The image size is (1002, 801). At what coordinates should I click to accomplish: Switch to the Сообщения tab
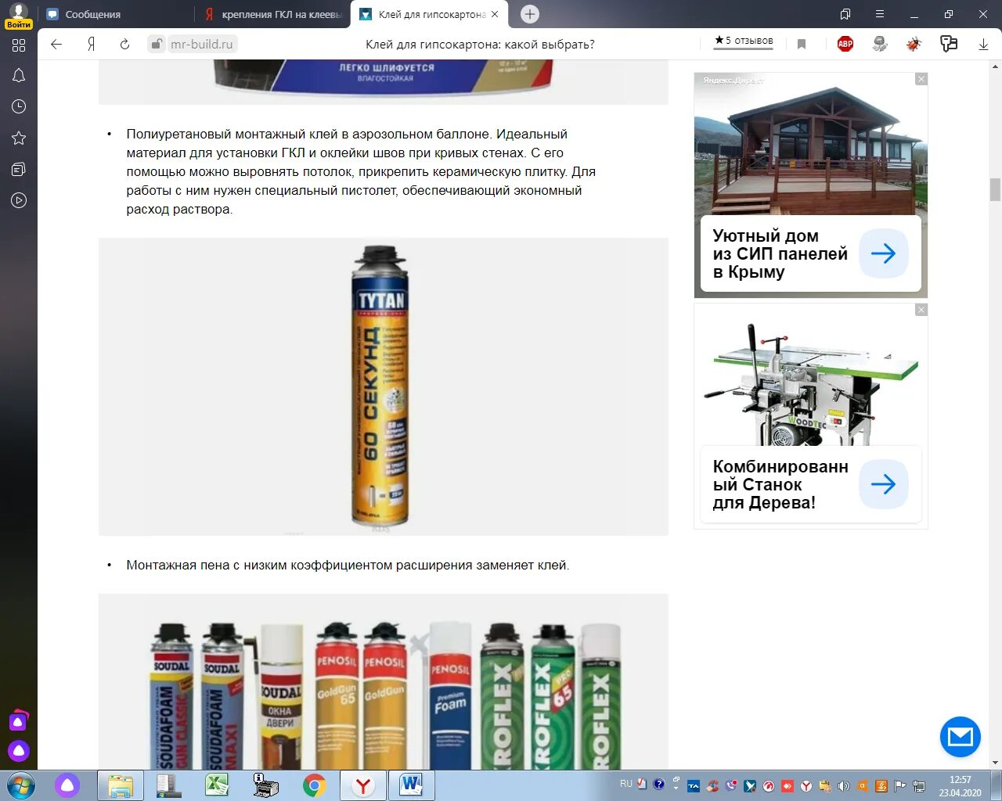pos(115,14)
